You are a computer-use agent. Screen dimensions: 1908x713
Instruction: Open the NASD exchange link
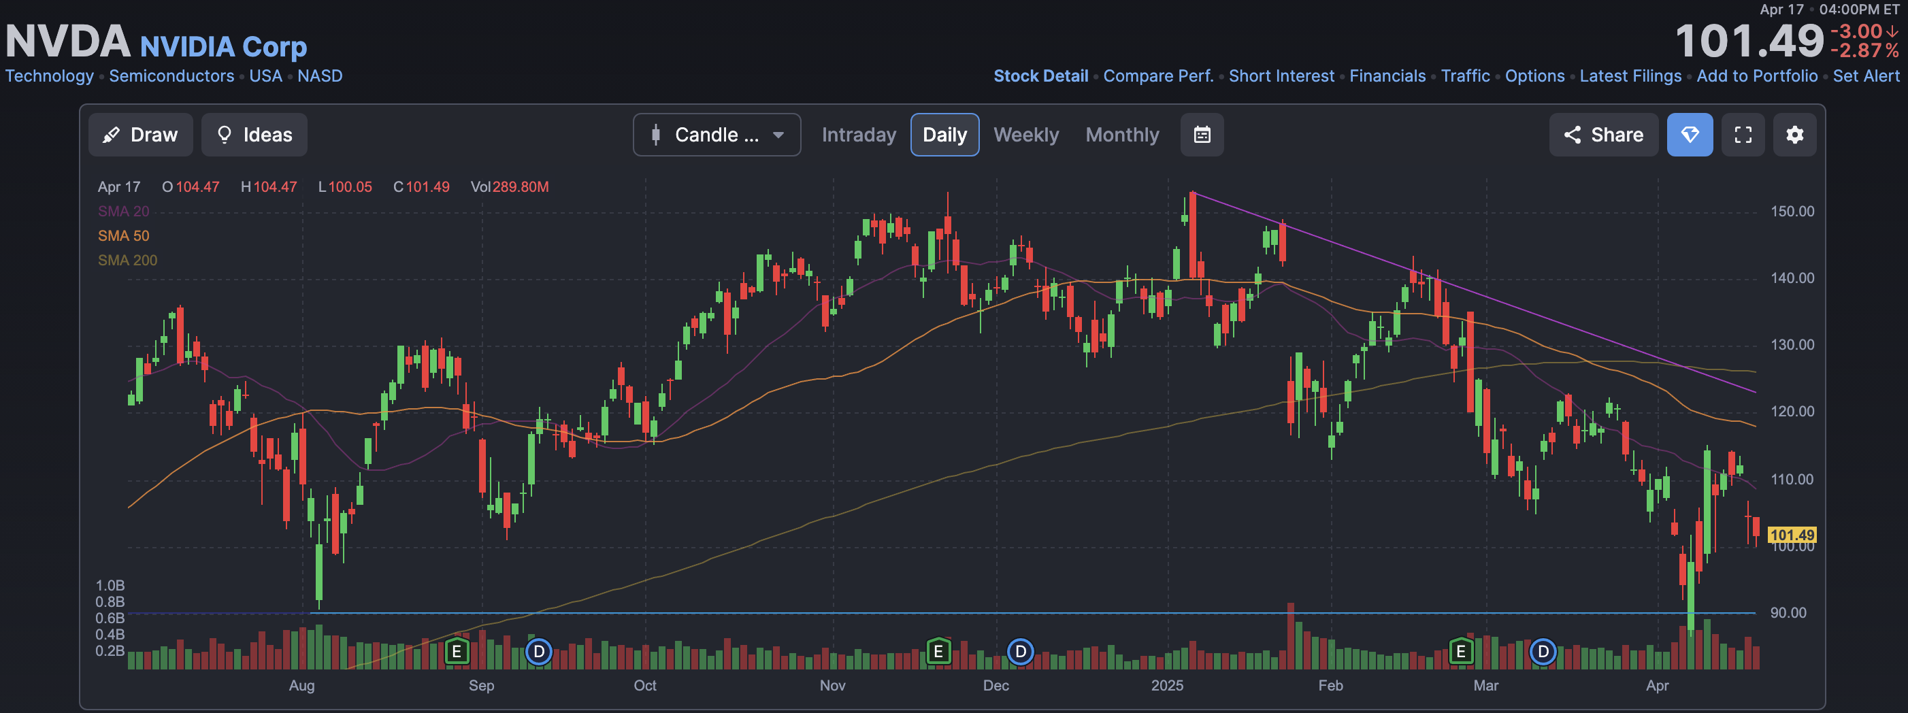point(320,76)
